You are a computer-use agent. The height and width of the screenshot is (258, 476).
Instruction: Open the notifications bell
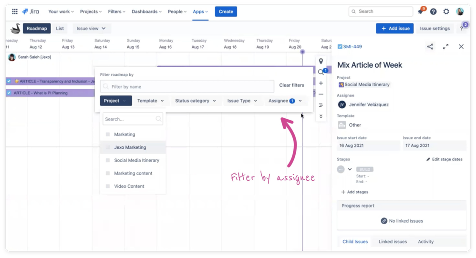coord(421,11)
